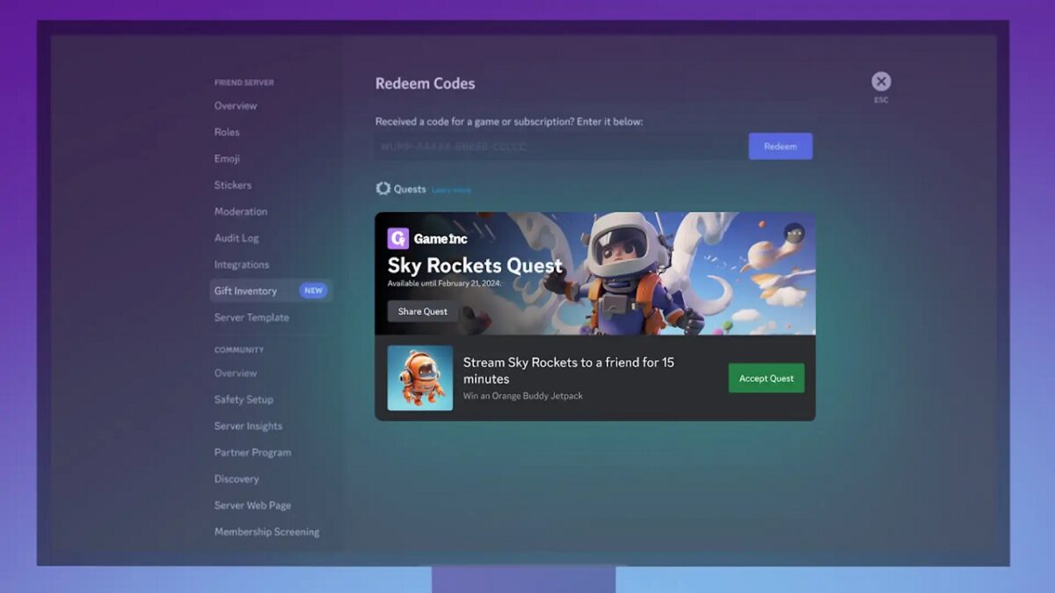Click the Redeem button

pos(780,146)
